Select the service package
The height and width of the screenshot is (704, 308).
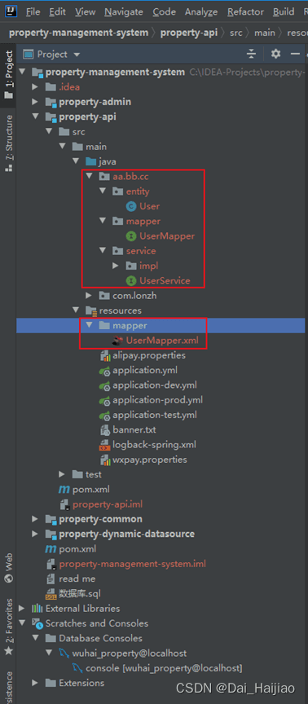coord(141,251)
